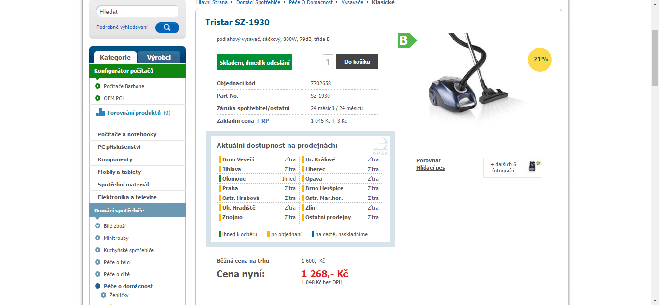Click Jihlava store availability
Image resolution: width=659 pixels, height=305 pixels.
click(x=257, y=169)
